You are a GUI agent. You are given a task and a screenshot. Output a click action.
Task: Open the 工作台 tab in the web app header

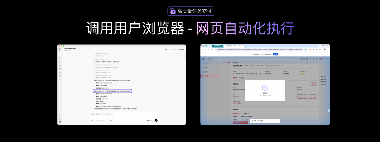(x=210, y=59)
